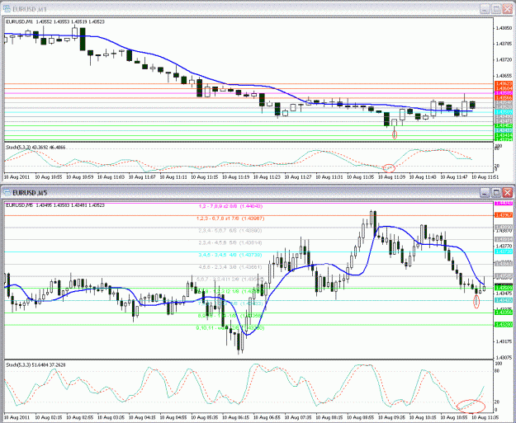Click the 1.43175 price scale value
Screen dimensions: 516x423
click(504, 341)
